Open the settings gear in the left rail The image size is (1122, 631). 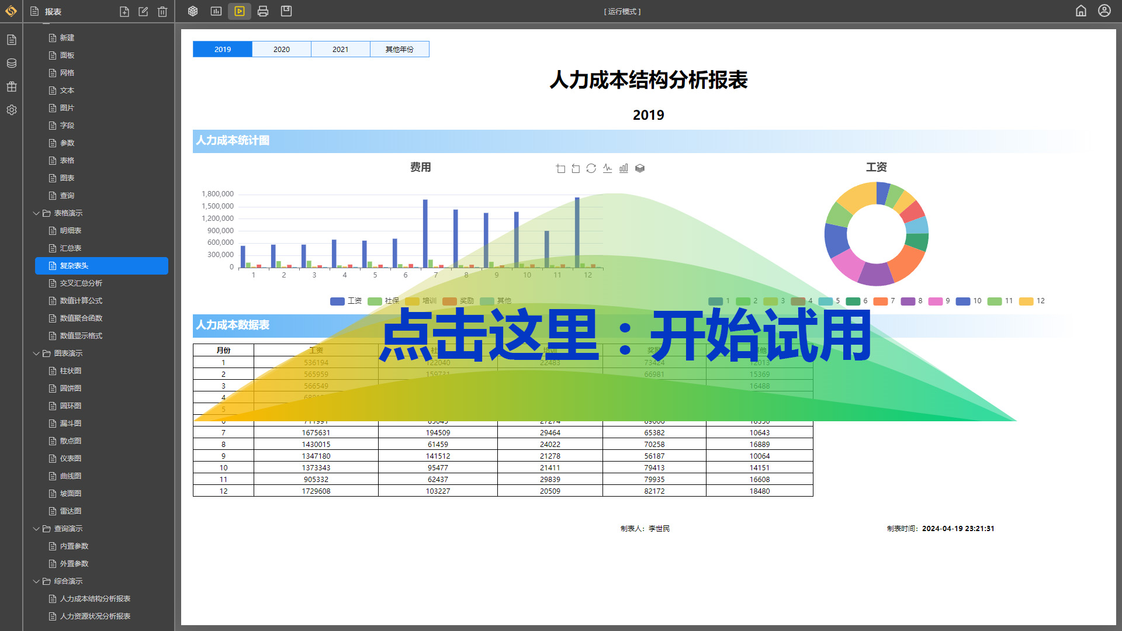[12, 110]
